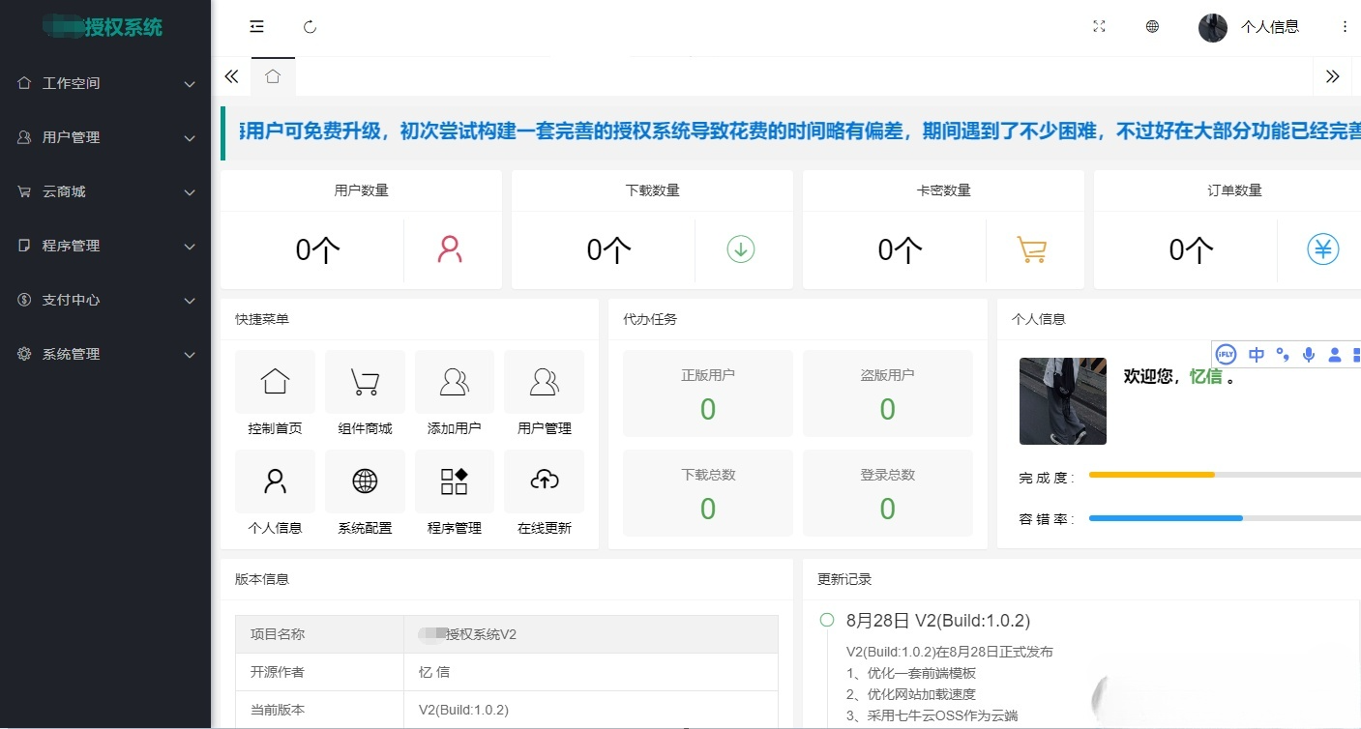The image size is (1361, 729).
Task: Open the language globe icon in the header
Action: click(x=1152, y=26)
